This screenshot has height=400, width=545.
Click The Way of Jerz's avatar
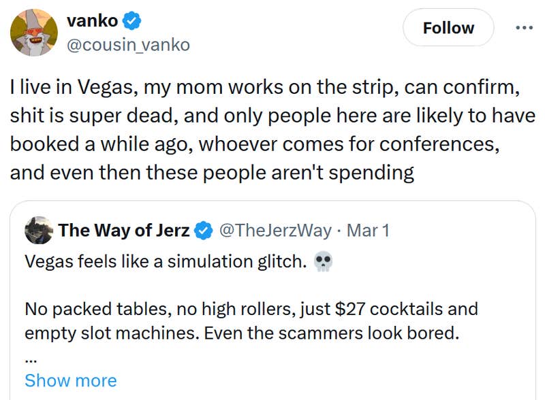37,230
